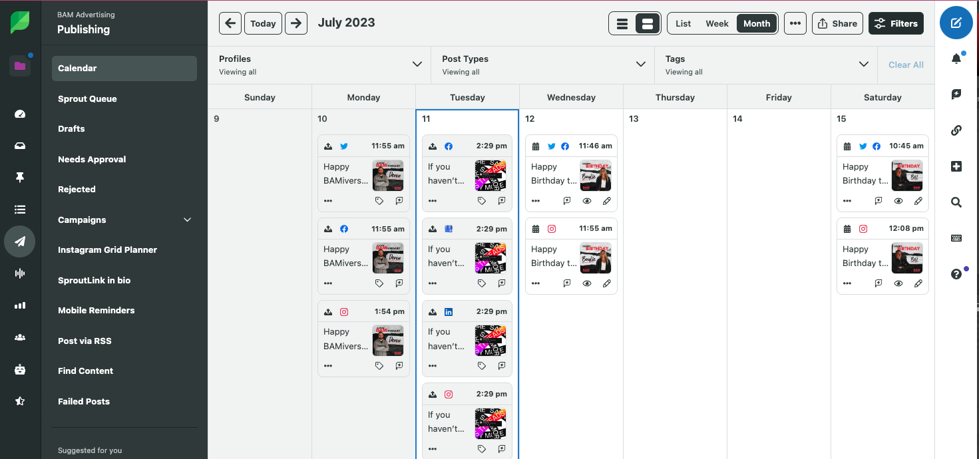Click Clear All filters link
Screen dimensions: 979x459
pos(906,65)
